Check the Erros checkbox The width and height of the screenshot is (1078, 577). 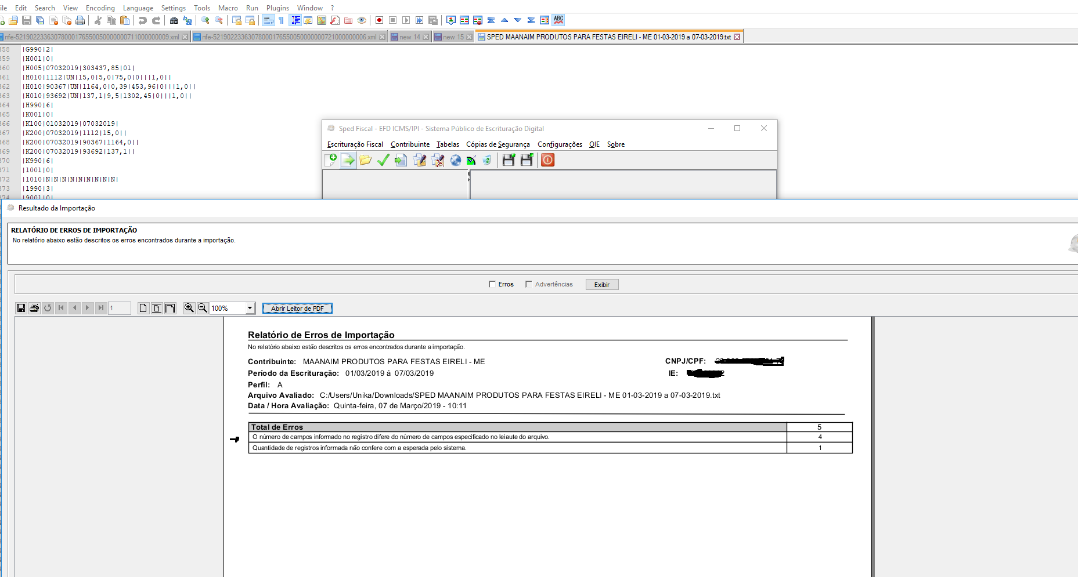pos(492,284)
